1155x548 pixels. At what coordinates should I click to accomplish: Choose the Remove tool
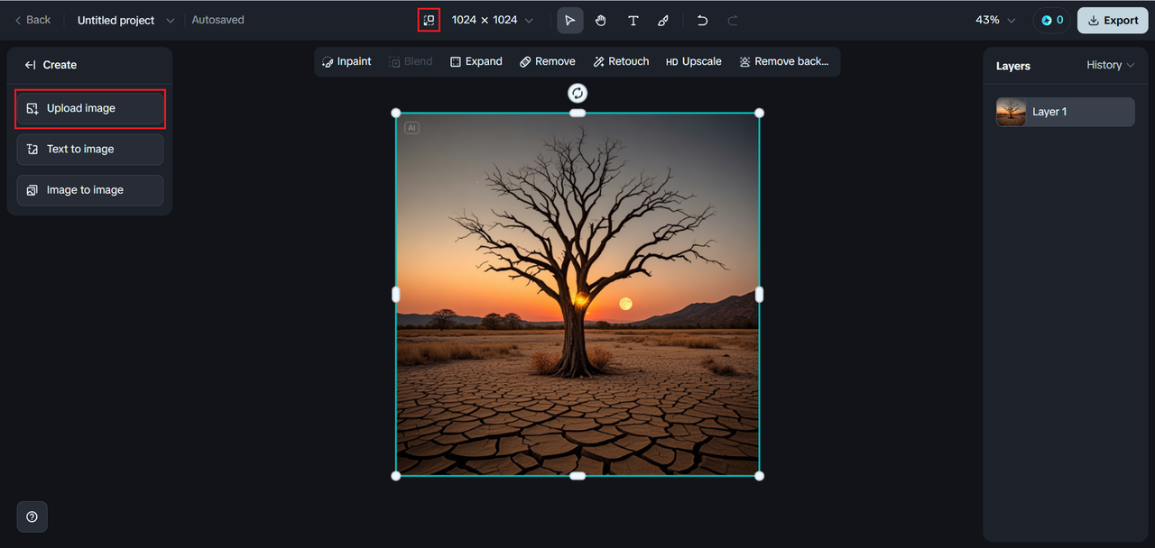pos(547,61)
